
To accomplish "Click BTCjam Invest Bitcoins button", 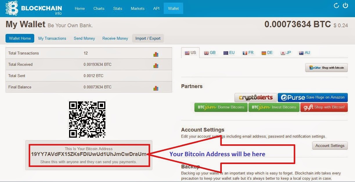I will coord(274,107).
